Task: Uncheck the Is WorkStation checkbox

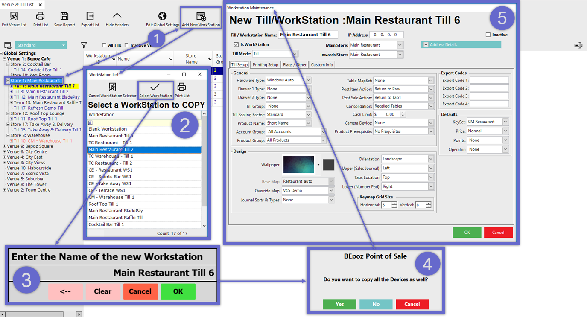Action: 236,45
